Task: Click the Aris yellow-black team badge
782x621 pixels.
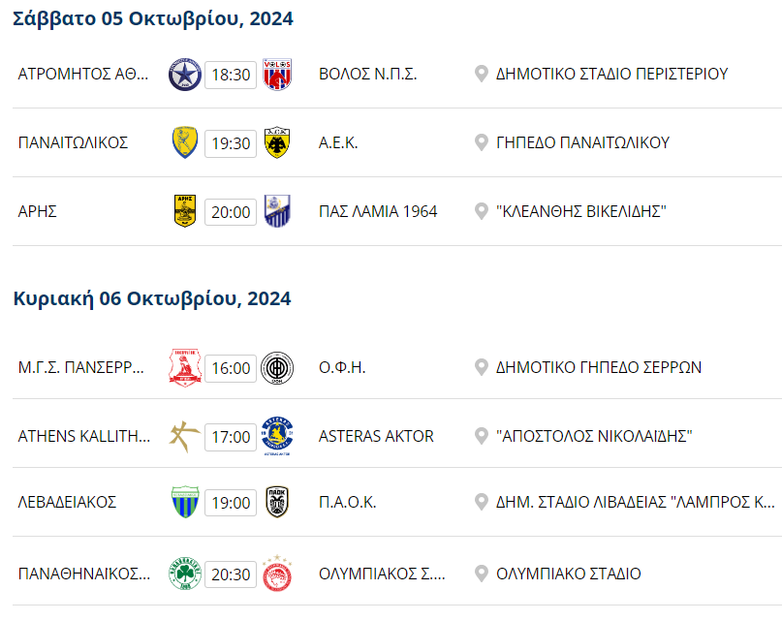Action: coord(185,211)
